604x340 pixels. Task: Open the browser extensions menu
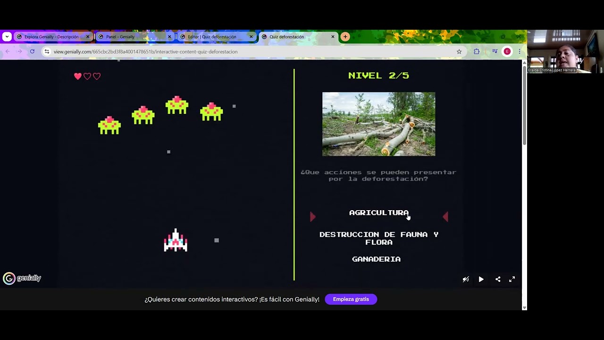[477, 51]
